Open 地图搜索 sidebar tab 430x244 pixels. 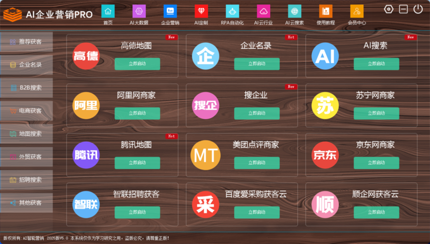tap(27, 134)
